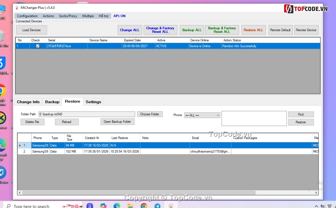This screenshot has height=208, width=336.
Task: Click the MiChanger Plus taskbar icon
Action: [x=171, y=206]
